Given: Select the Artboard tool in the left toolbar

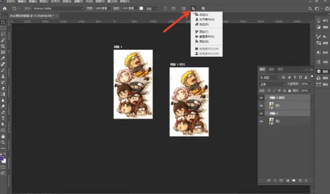Looking at the screenshot, I should [3, 22].
